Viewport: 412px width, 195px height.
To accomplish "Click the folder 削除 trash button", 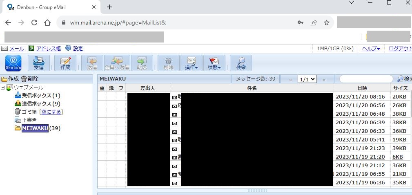I will pos(30,78).
